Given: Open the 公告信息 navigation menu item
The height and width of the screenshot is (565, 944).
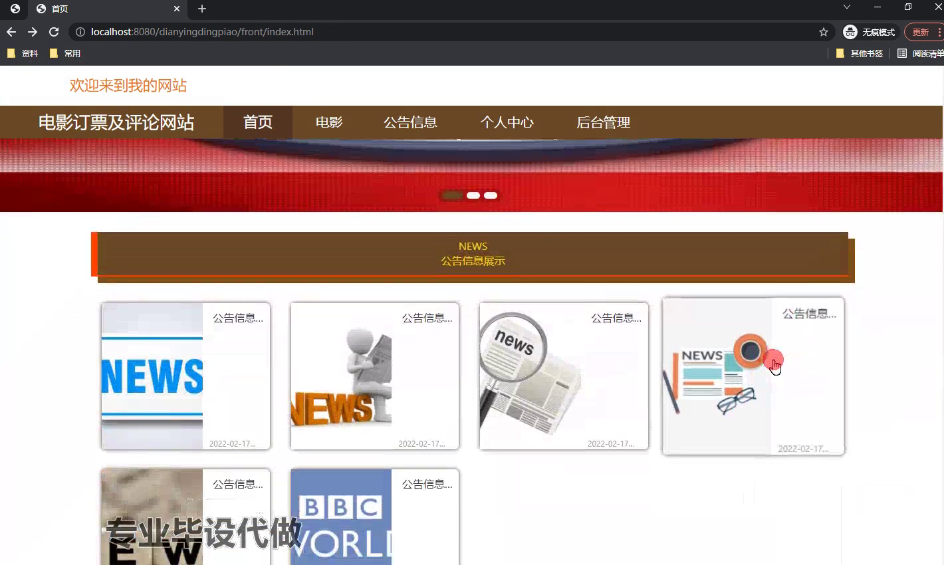Looking at the screenshot, I should point(410,122).
